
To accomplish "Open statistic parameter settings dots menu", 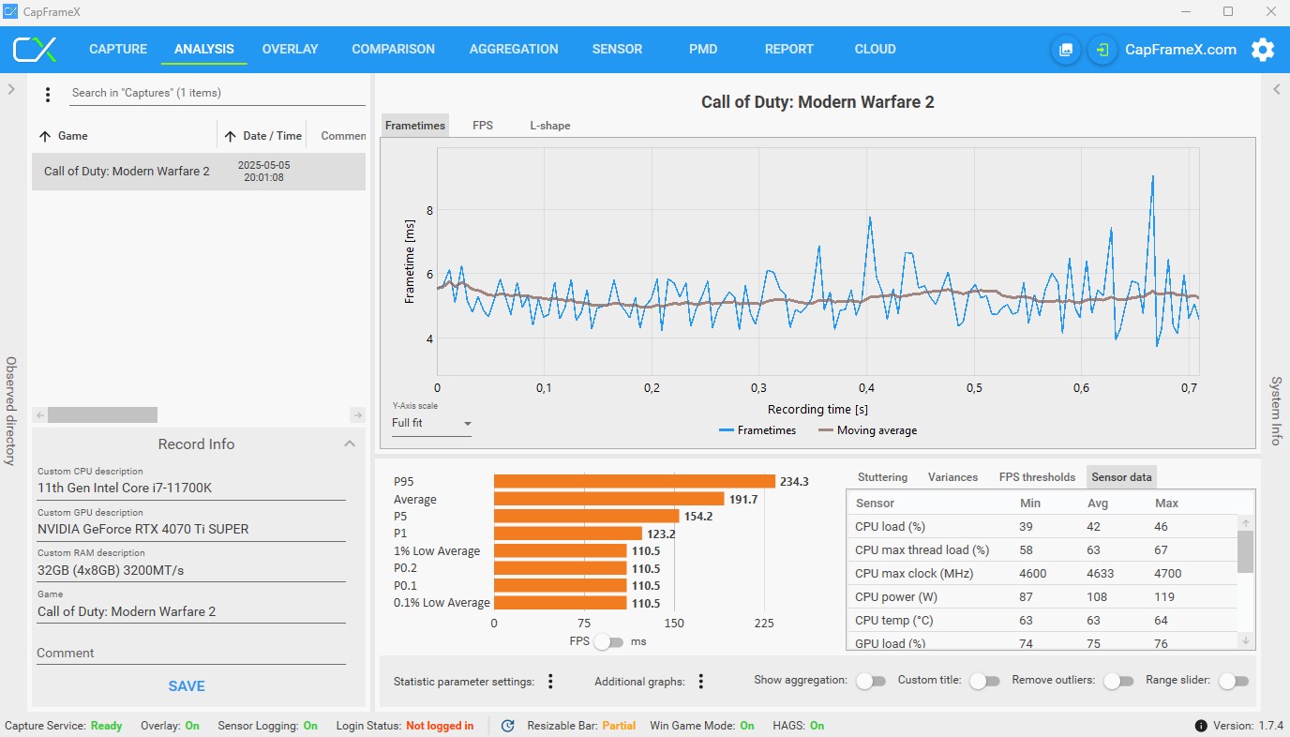I will coord(550,682).
